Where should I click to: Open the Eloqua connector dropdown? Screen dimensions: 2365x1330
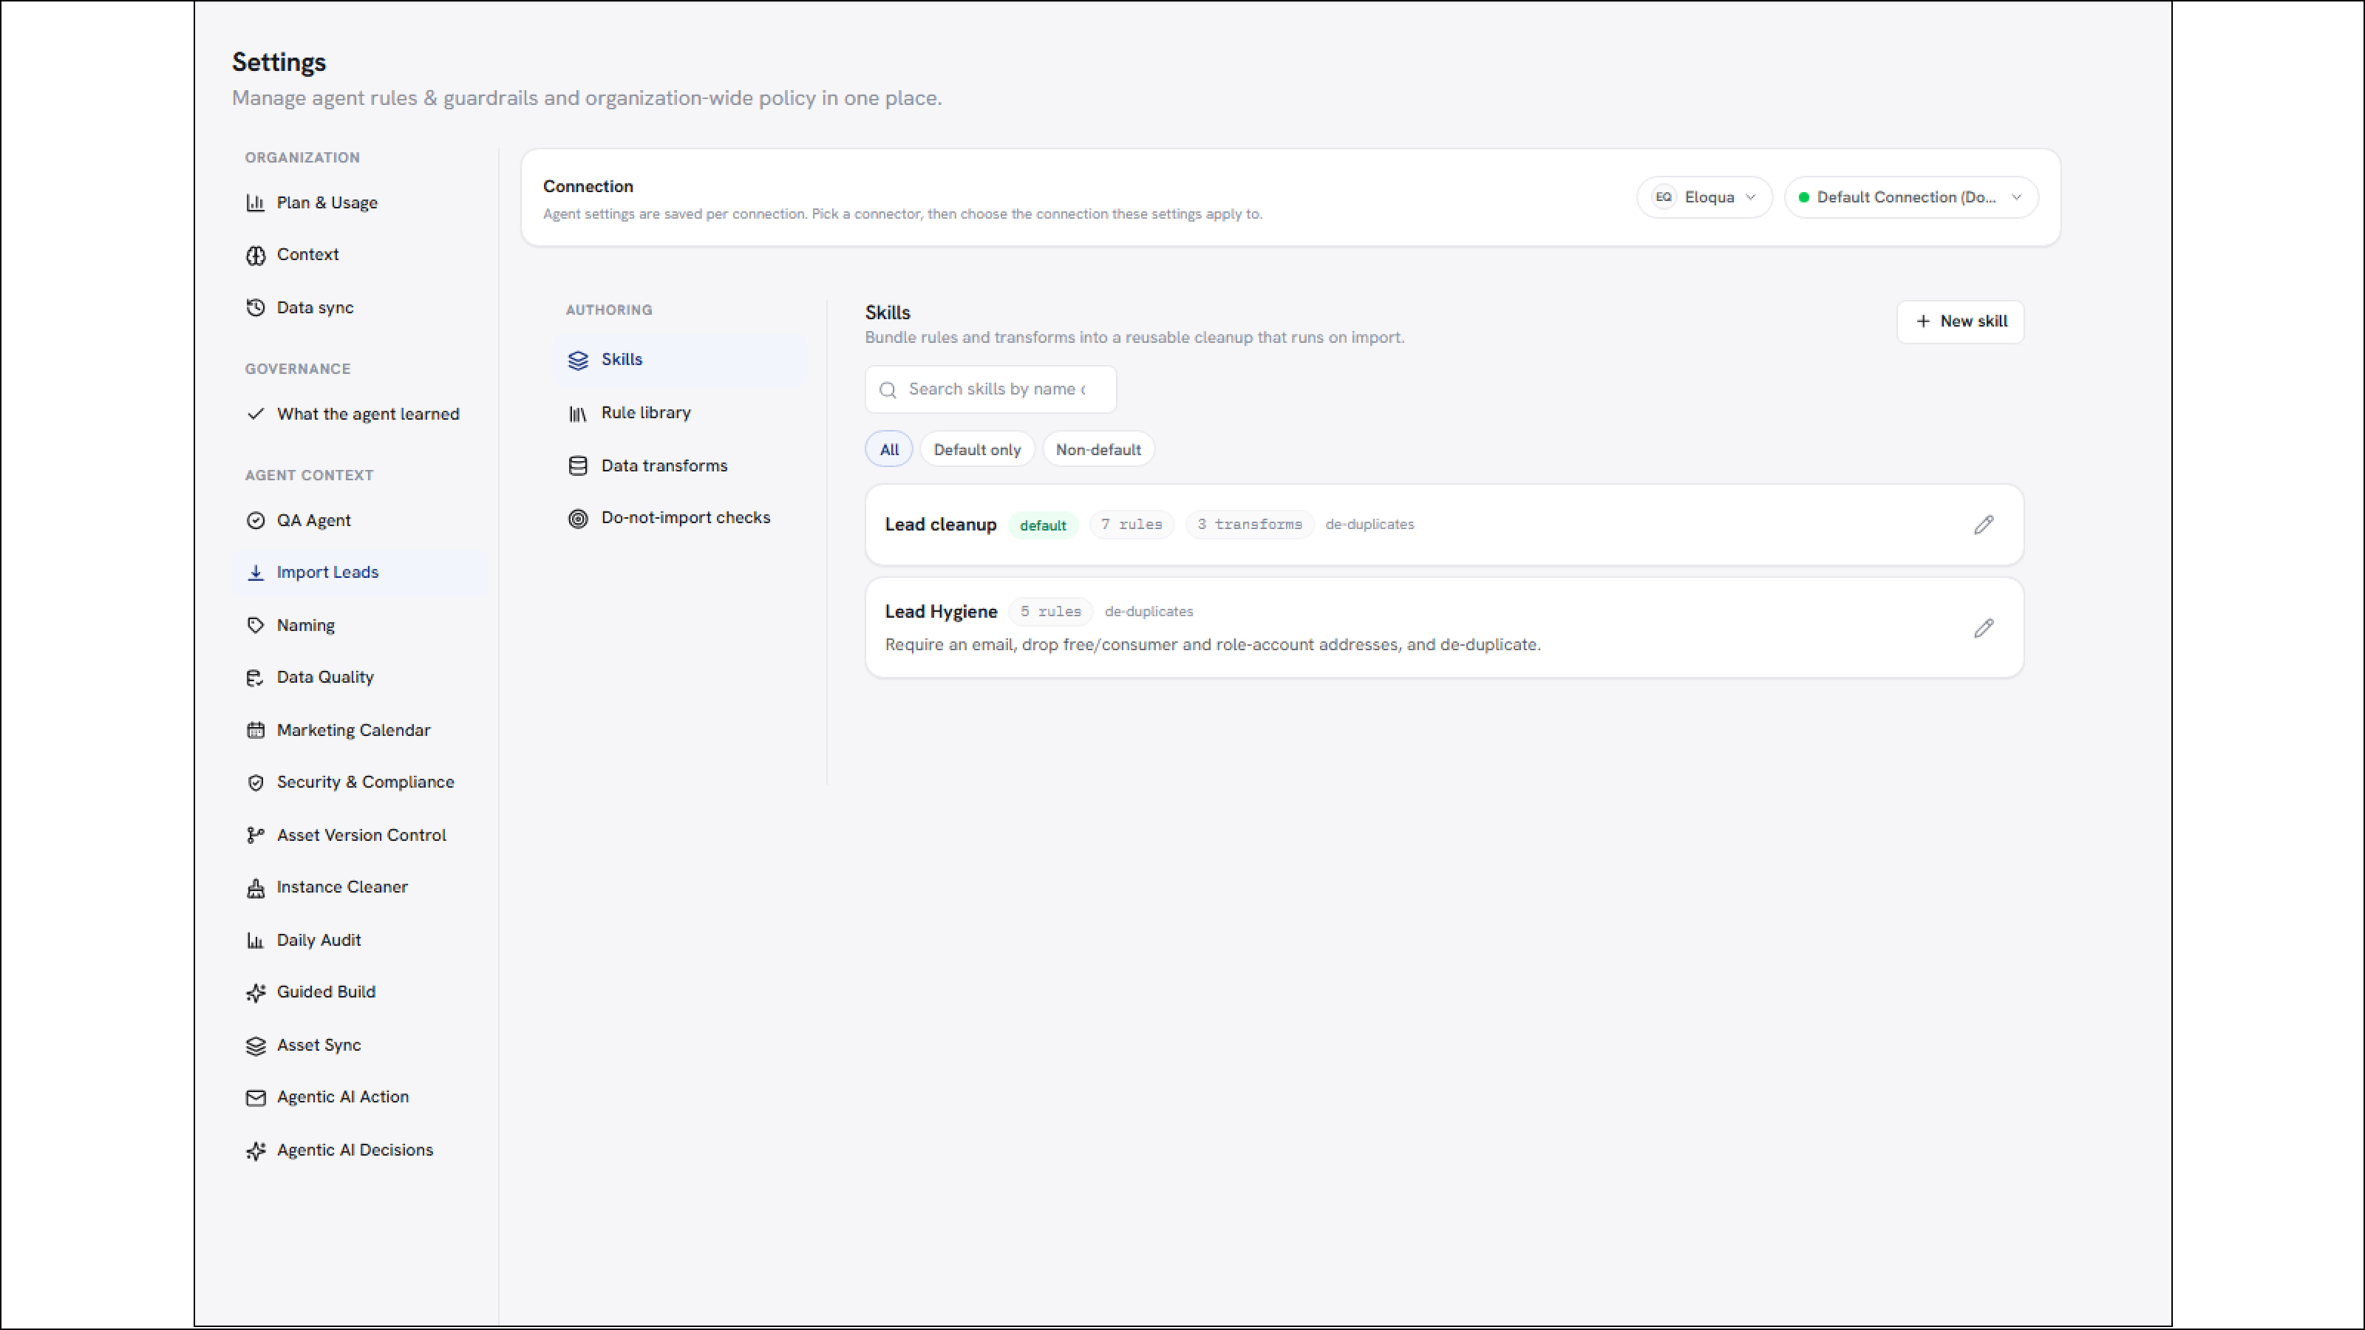coord(1704,197)
